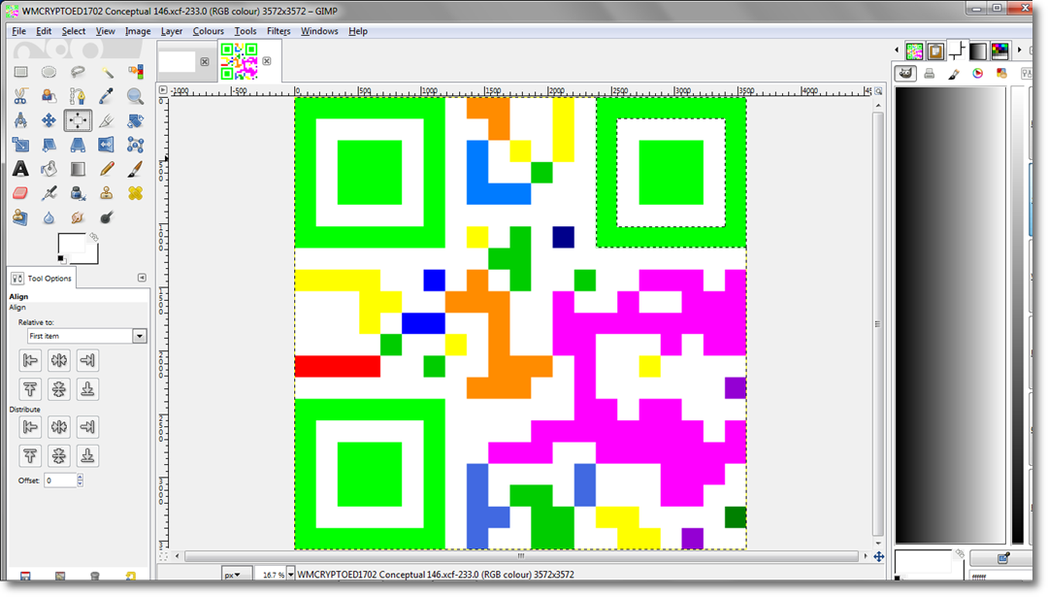Viewport: 1048px width, 597px height.
Task: Switch to the QR code image tab
Action: click(x=240, y=61)
